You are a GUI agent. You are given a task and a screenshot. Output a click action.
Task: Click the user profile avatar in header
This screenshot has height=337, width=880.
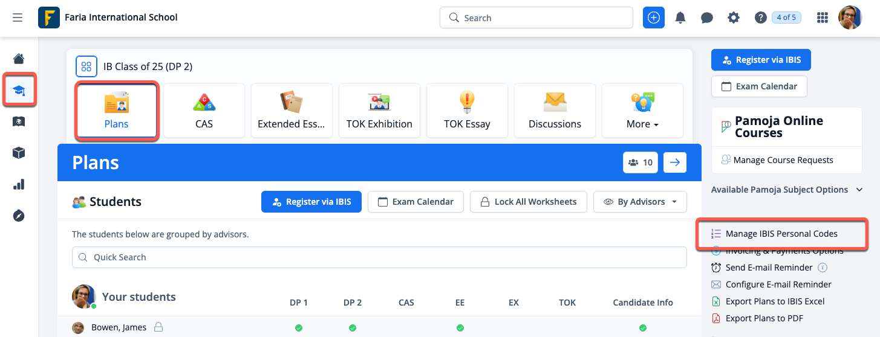coord(850,18)
